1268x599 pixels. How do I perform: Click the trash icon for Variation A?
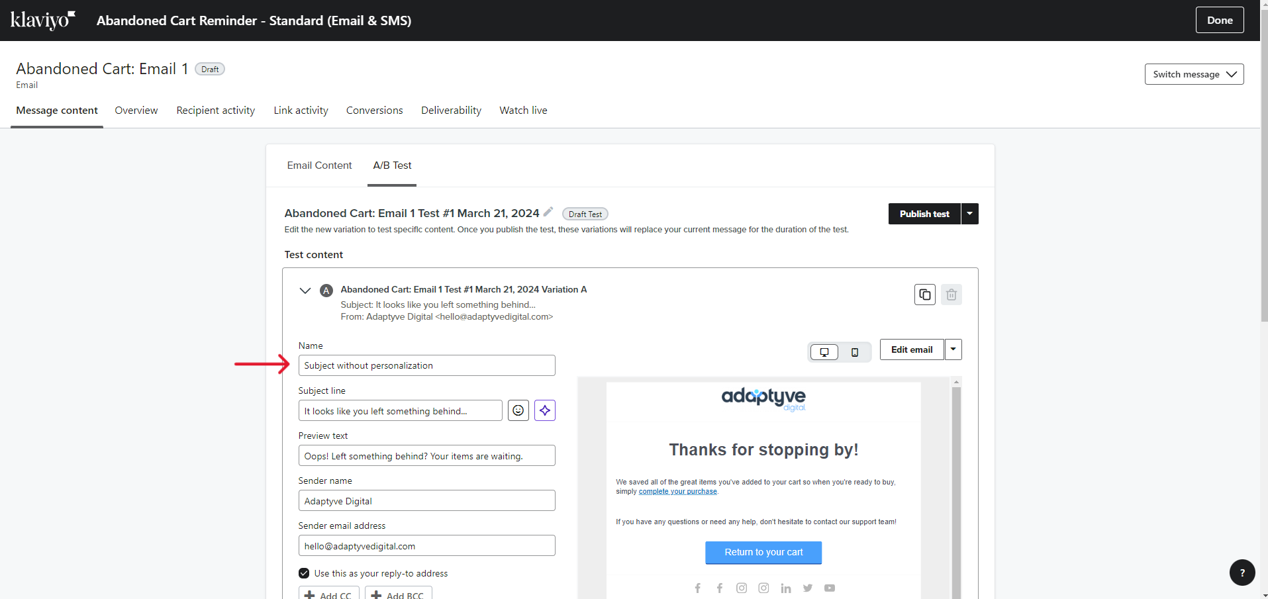click(x=951, y=295)
